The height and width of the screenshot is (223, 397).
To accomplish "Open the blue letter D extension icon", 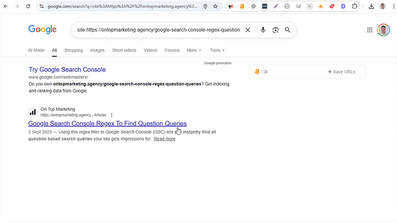I will 343,6.
